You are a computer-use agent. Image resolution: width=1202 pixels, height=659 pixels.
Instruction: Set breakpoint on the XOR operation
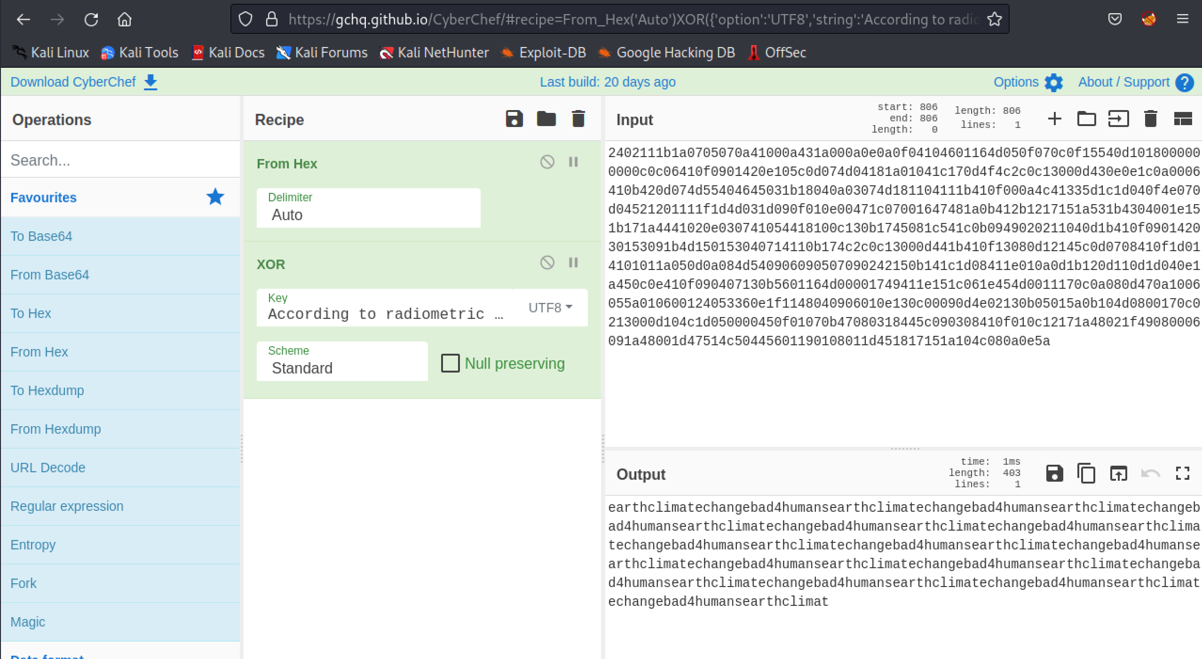tap(573, 262)
